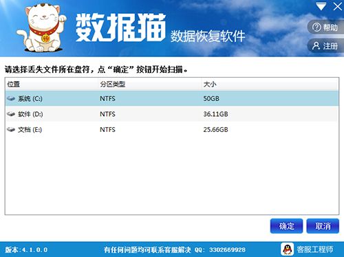Screen dimensions: 344x257
Task: Click the QQ number 3302669928
Action: tap(227, 249)
